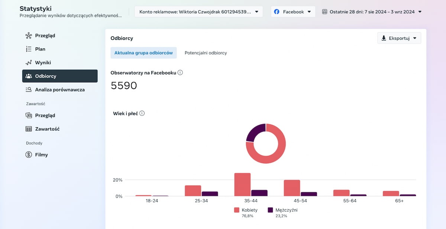This screenshot has width=446, height=229.
Task: Click the Kobiety bar for 35-44 age group
Action: [x=242, y=184]
